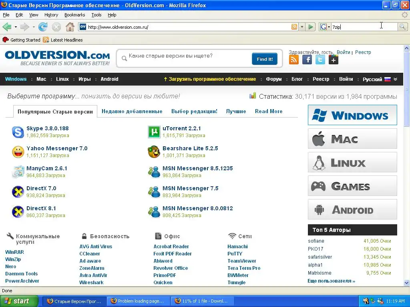This screenshot has height=307, width=410.
Task: Click the page vertical scrollbar down arrow
Action: point(407,283)
